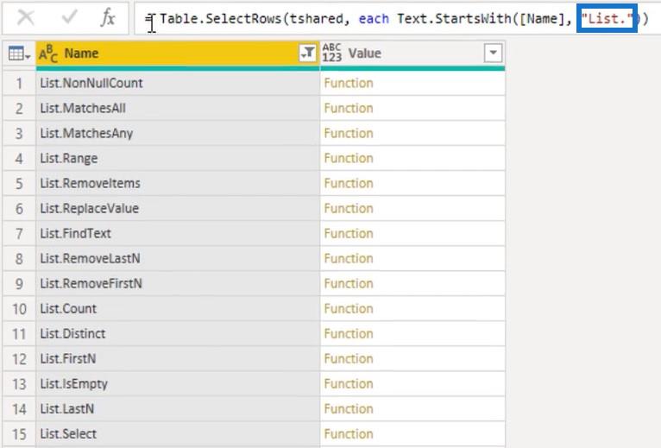Open the table options menu icon
The height and width of the screenshot is (448, 661).
click(19, 54)
